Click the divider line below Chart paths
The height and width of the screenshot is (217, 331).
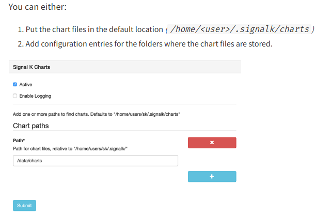124,131
